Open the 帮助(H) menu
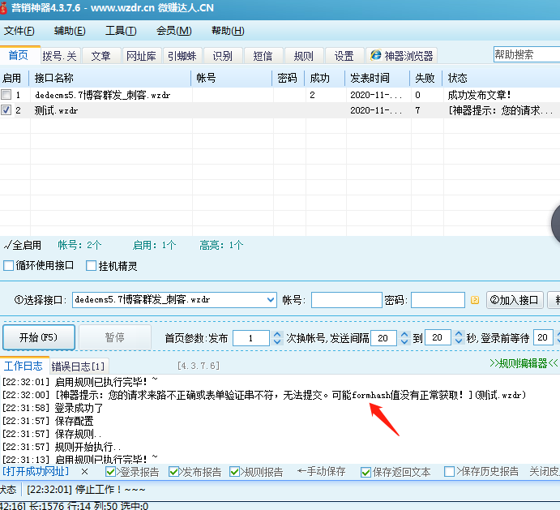 [228, 31]
